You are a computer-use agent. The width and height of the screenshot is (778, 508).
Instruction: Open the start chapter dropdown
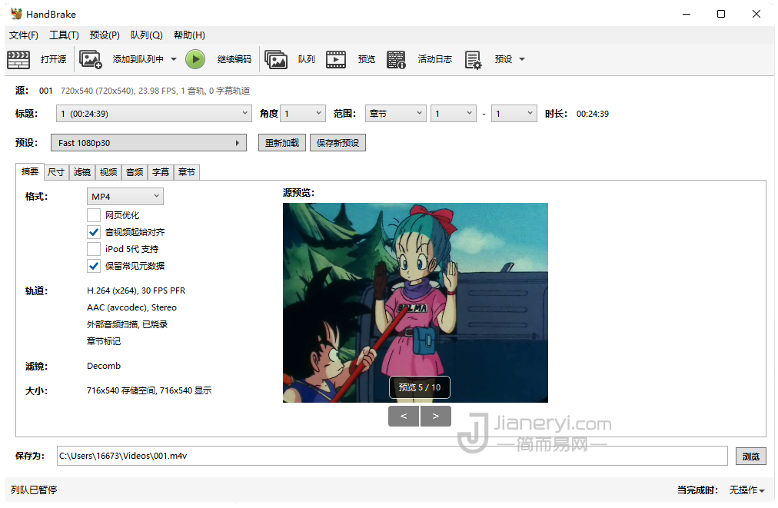coord(454,114)
